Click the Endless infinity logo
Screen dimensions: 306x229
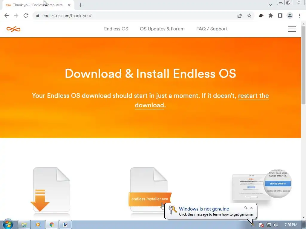click(13, 29)
